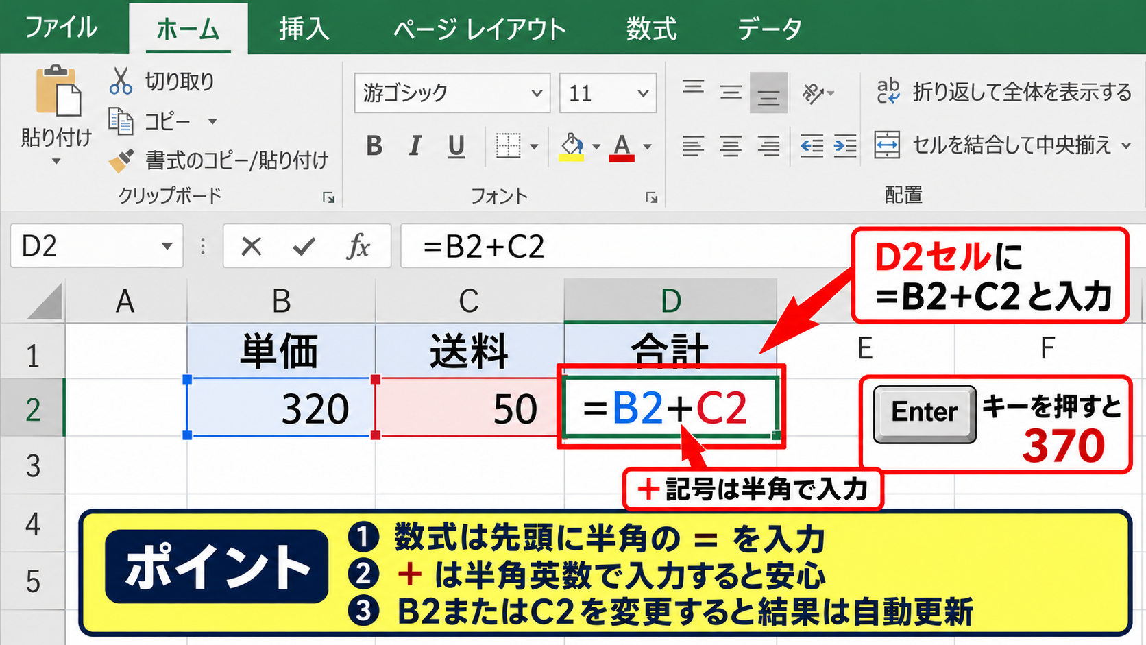Click the Decrease Indent icon
The image size is (1146, 645).
click(812, 145)
